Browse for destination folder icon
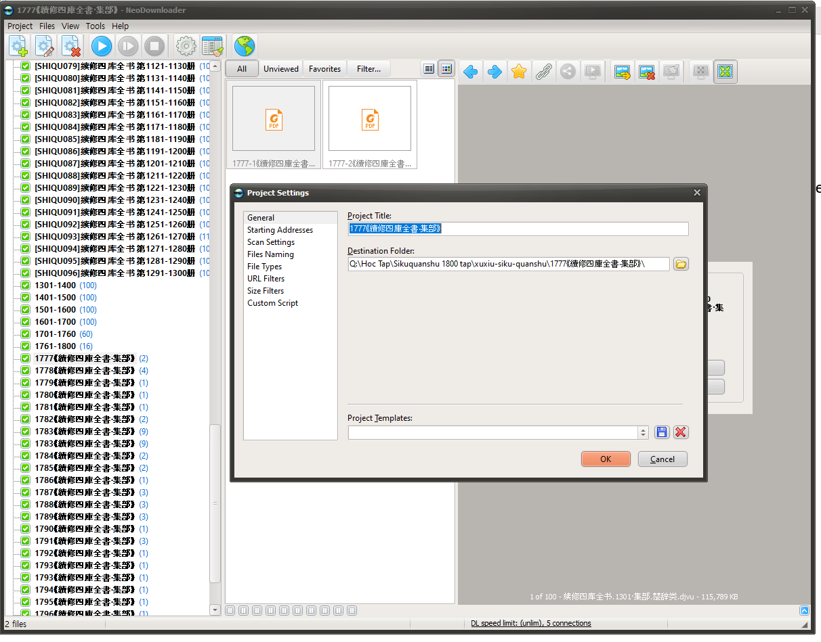This screenshot has width=821, height=642. [681, 264]
